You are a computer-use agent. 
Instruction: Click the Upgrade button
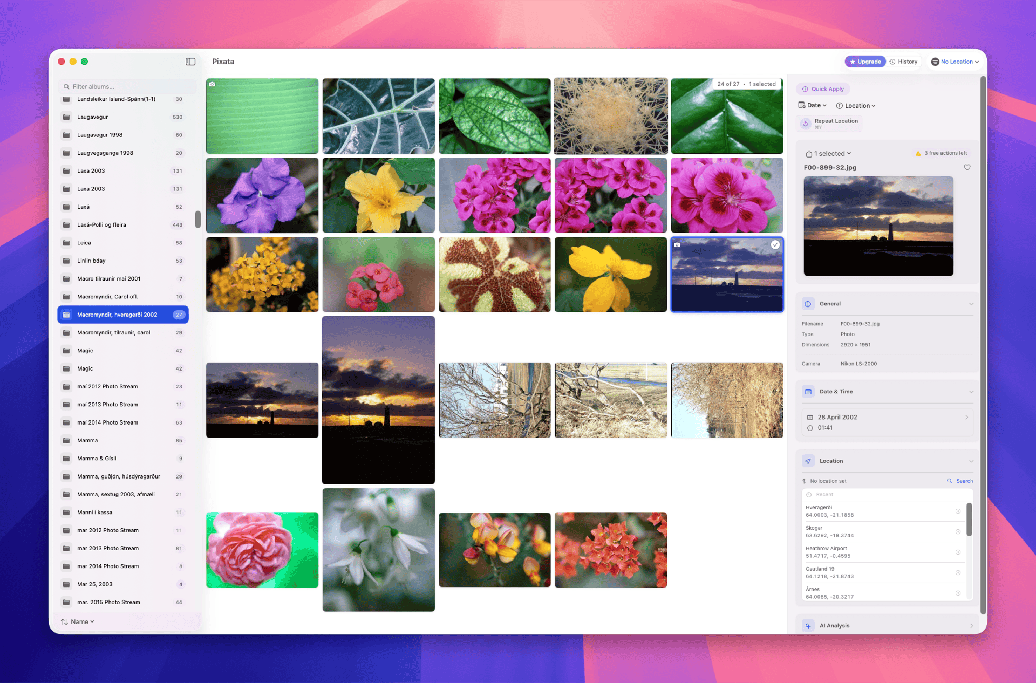click(x=864, y=61)
